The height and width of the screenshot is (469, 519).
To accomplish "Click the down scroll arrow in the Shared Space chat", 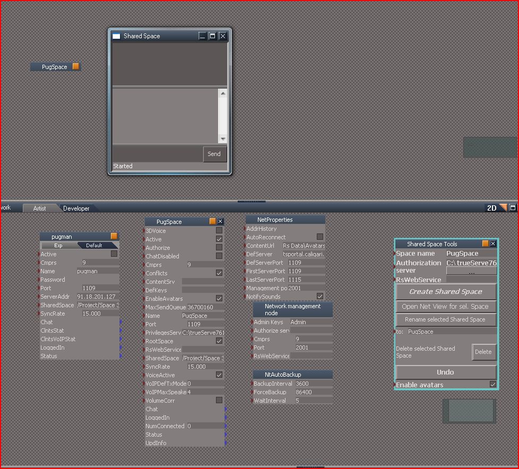I will coord(223,138).
